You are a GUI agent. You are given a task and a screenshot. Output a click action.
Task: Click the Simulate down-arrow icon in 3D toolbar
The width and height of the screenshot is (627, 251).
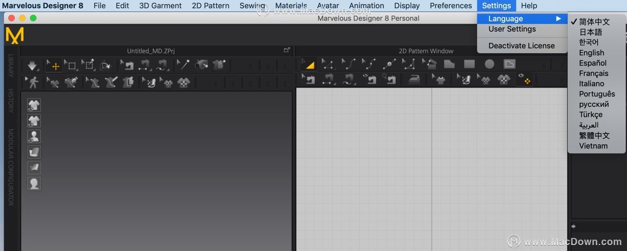33,66
